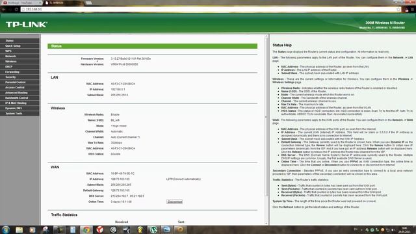Click the L2TP connection type text
The width and height of the screenshot is (416, 234).
[x=183, y=179]
